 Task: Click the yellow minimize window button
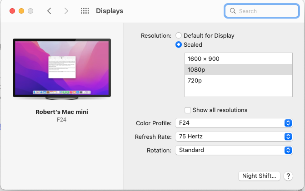21,11
